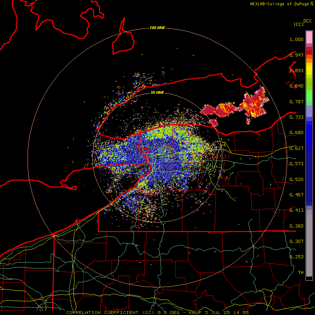Select the 0.893 scale value
Image resolution: width=315 pixels, height=315 pixels.
click(296, 70)
